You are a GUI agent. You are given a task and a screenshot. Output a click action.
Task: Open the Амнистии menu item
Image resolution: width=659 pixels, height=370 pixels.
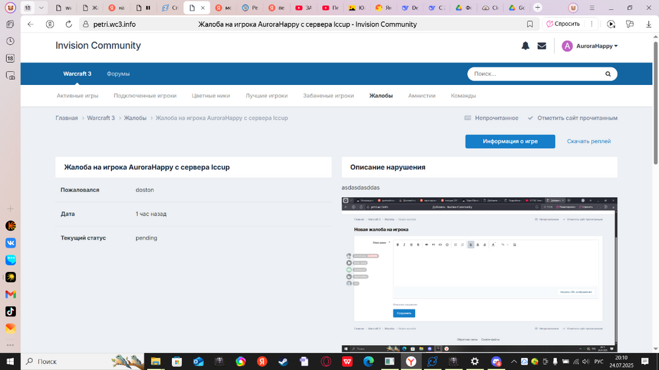422,95
